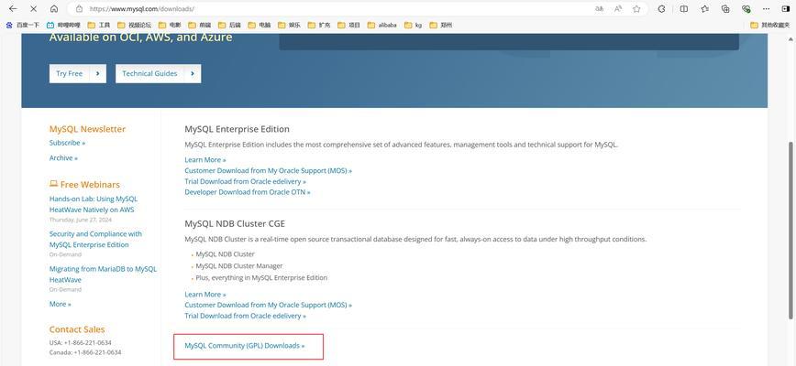The height and width of the screenshot is (366, 796).
Task: Toggle the browser sidebar icon
Action: (x=786, y=8)
